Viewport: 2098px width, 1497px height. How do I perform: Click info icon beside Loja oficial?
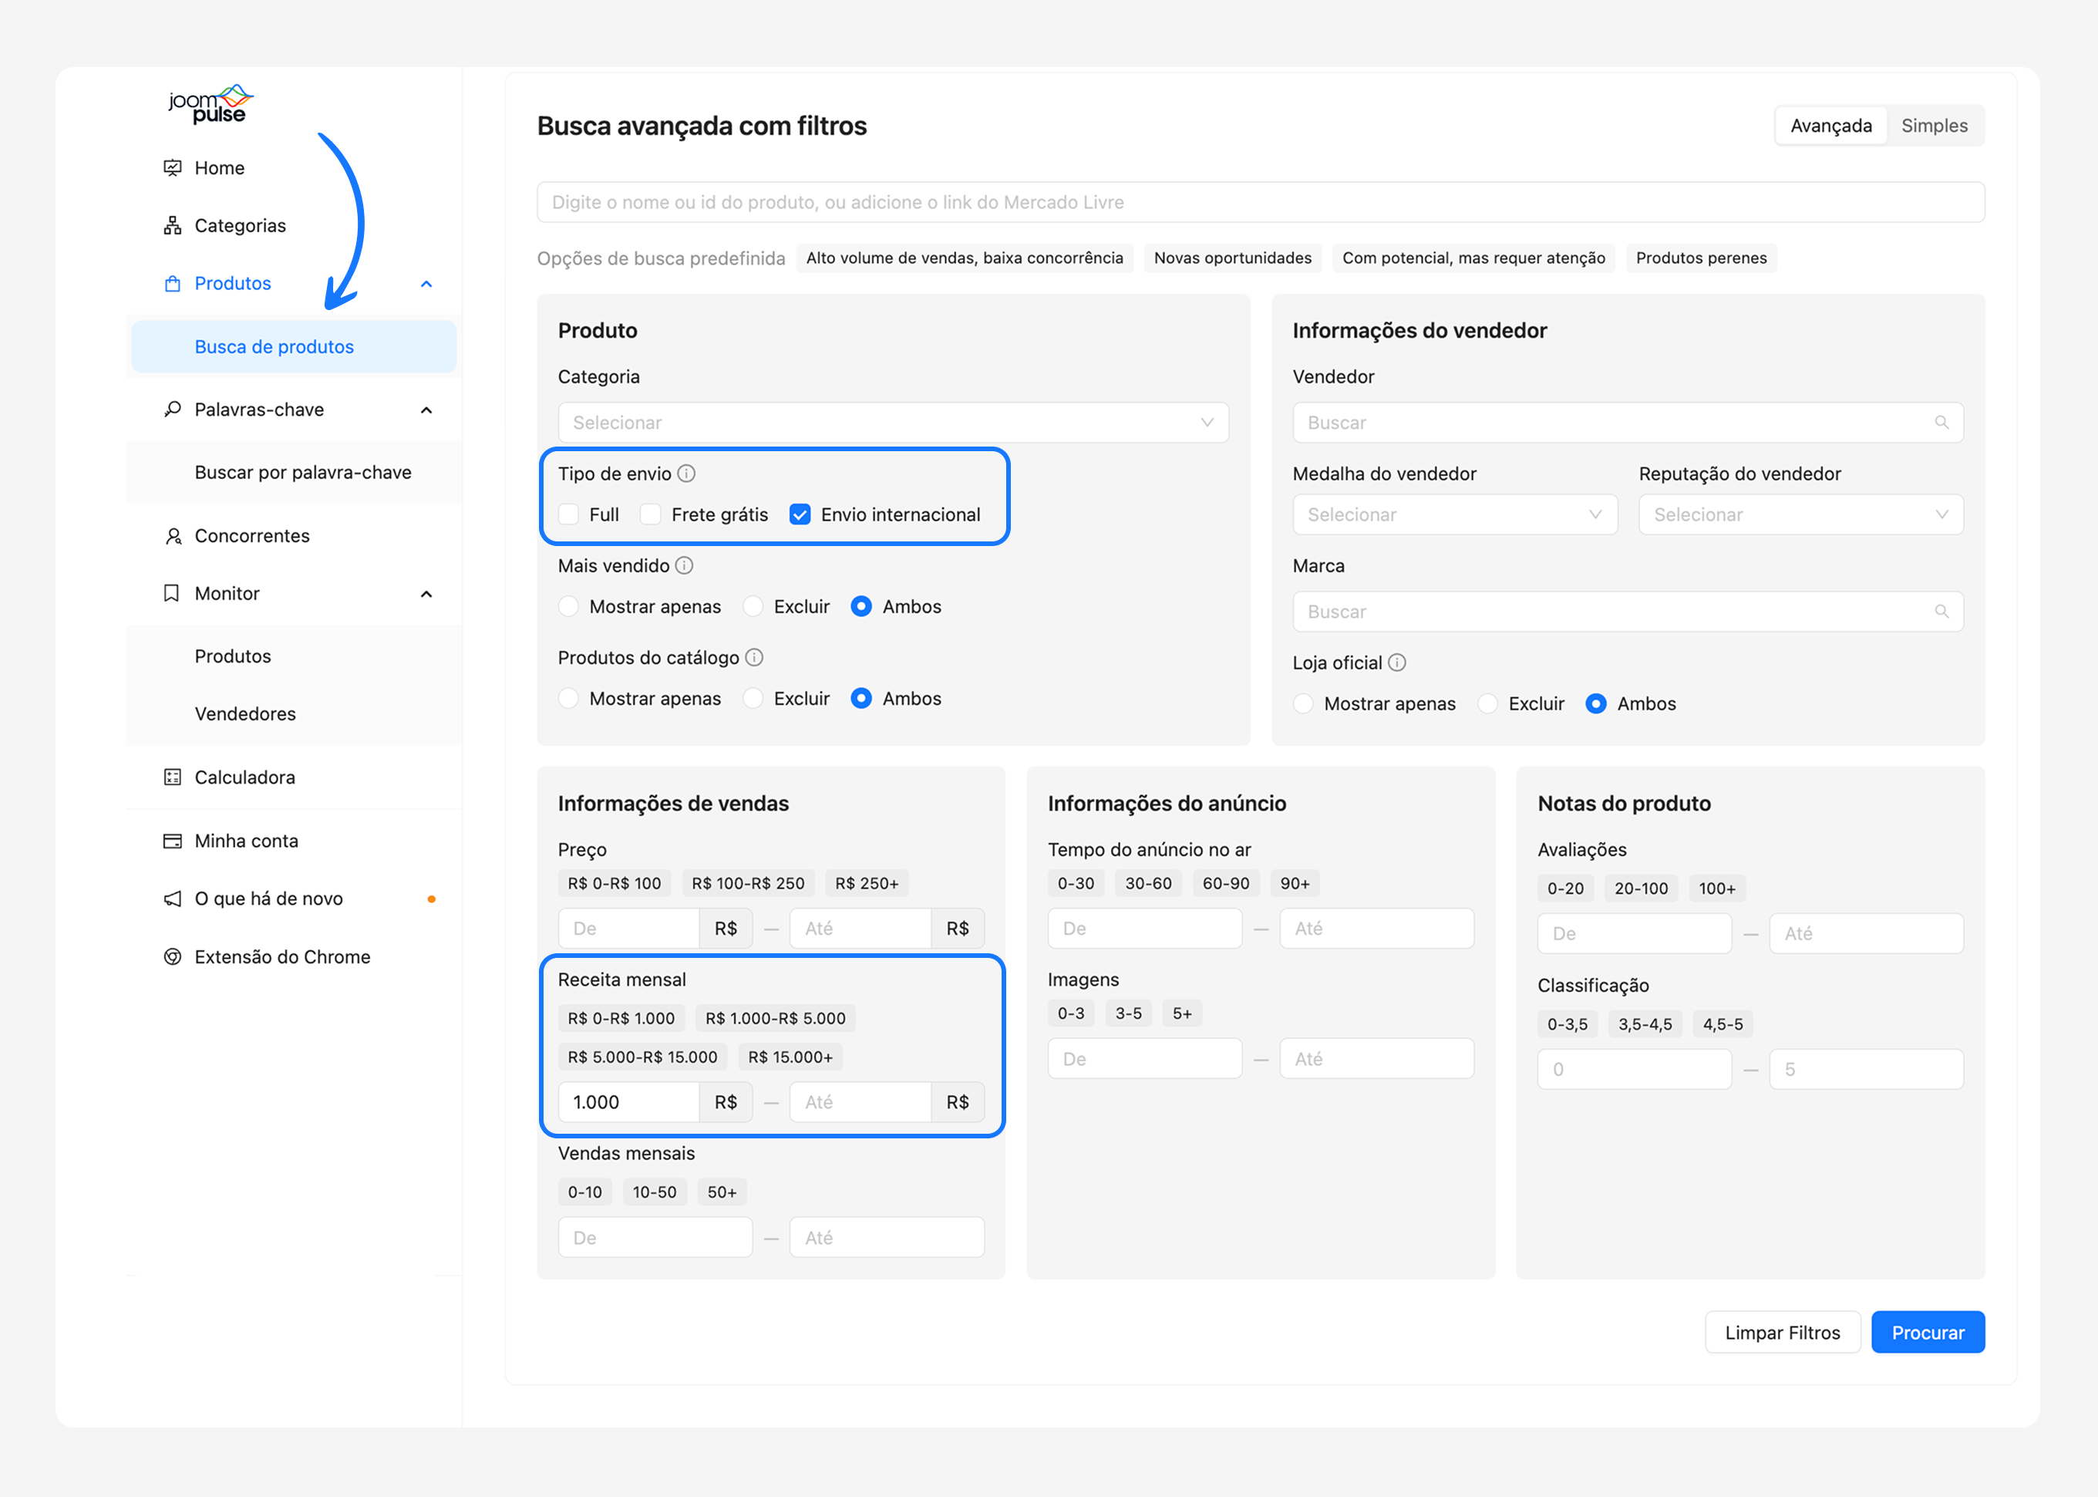point(1397,663)
